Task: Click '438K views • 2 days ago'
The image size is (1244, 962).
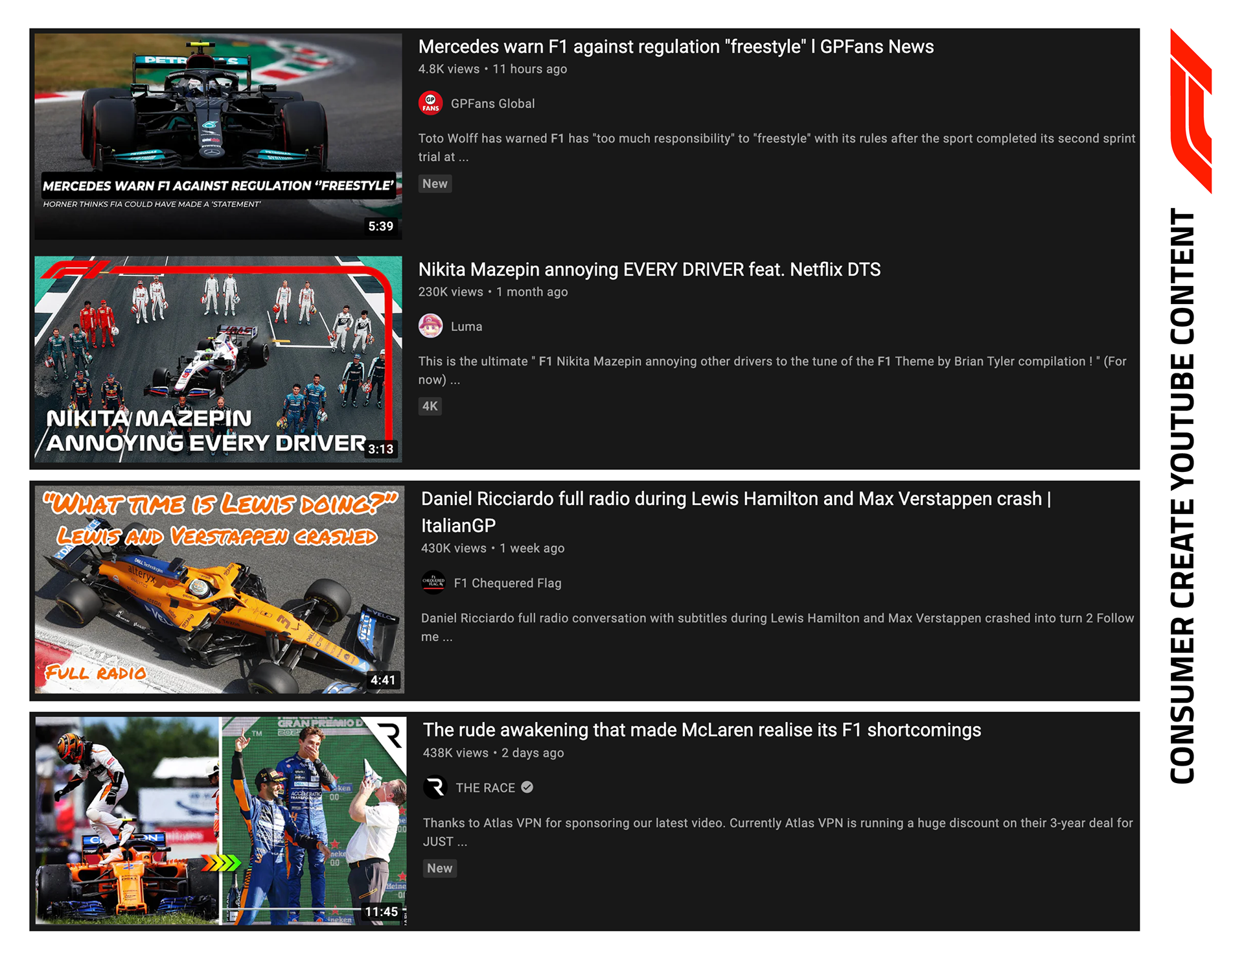Action: [493, 753]
